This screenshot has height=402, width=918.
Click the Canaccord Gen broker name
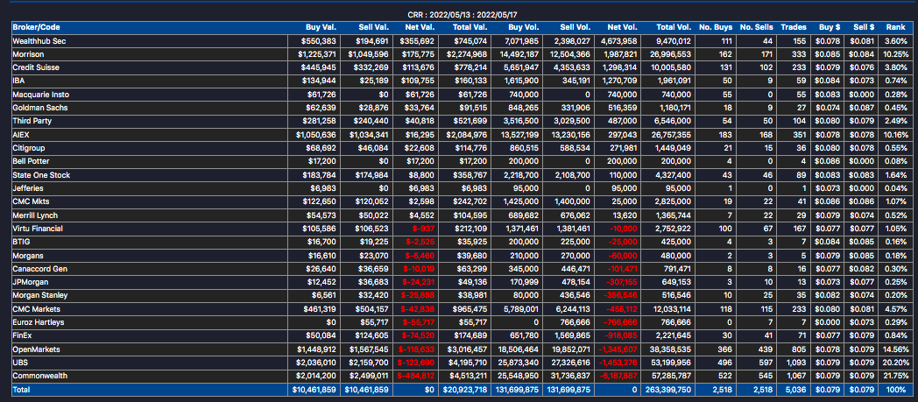tap(39, 269)
